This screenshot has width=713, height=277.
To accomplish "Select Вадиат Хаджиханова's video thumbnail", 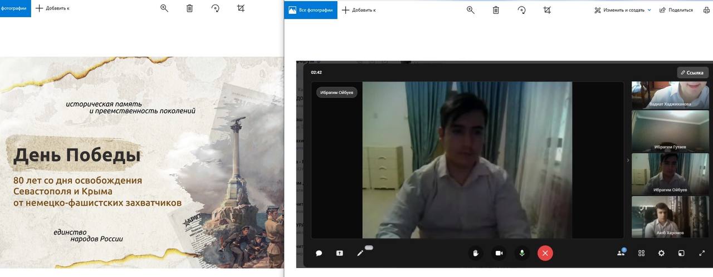I will coord(670,95).
